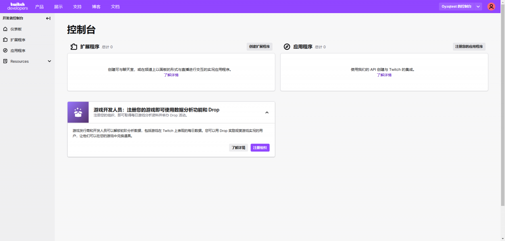Open the 文档 menu
Screen dimensions: 505x241
[x=115, y=6]
